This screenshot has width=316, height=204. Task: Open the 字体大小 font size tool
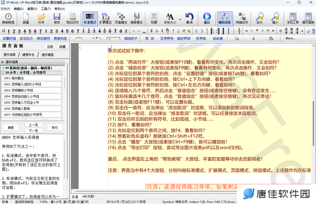(170, 19)
